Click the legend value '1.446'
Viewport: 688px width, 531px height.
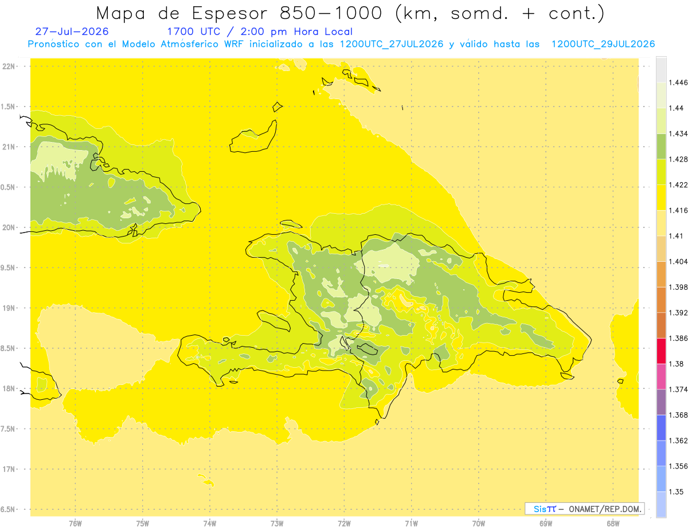point(679,82)
